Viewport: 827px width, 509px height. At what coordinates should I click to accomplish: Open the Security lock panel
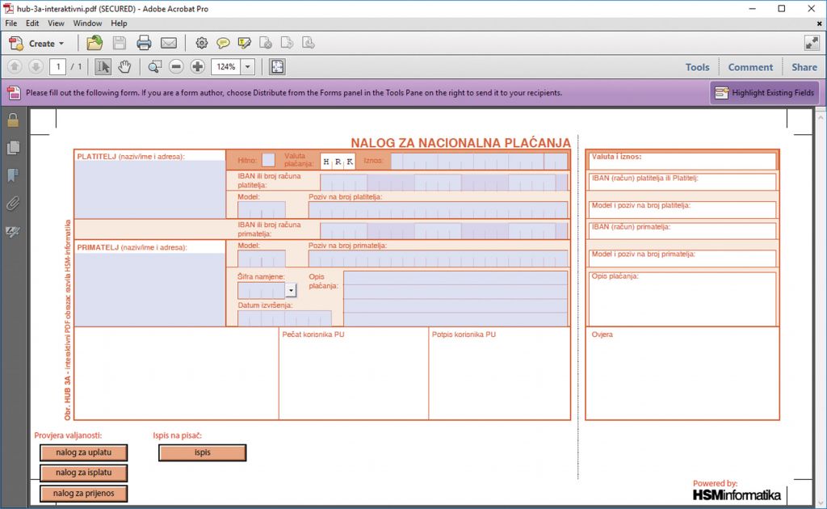[13, 120]
